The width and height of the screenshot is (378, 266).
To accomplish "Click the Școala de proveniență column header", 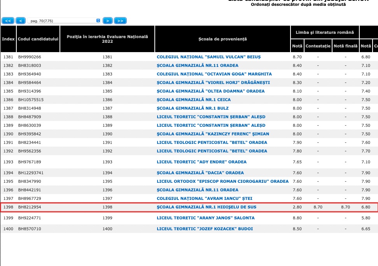I will click(222, 39).
